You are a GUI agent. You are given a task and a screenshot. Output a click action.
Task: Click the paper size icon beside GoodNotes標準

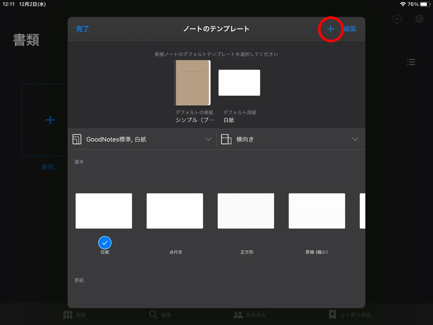tap(77, 139)
